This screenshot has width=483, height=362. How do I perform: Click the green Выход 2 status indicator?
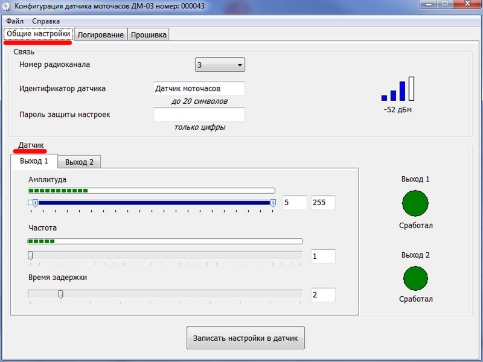[x=415, y=278]
